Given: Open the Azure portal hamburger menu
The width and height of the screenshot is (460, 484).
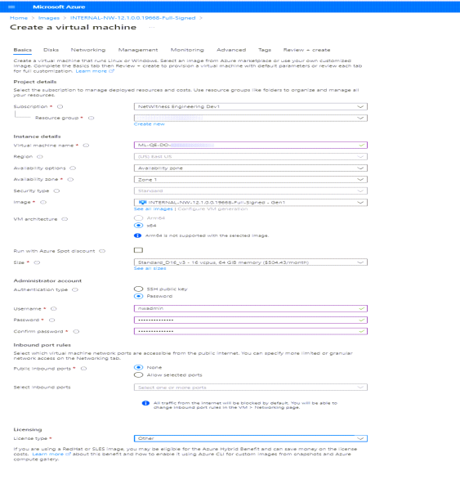Looking at the screenshot, I should click(11, 7).
